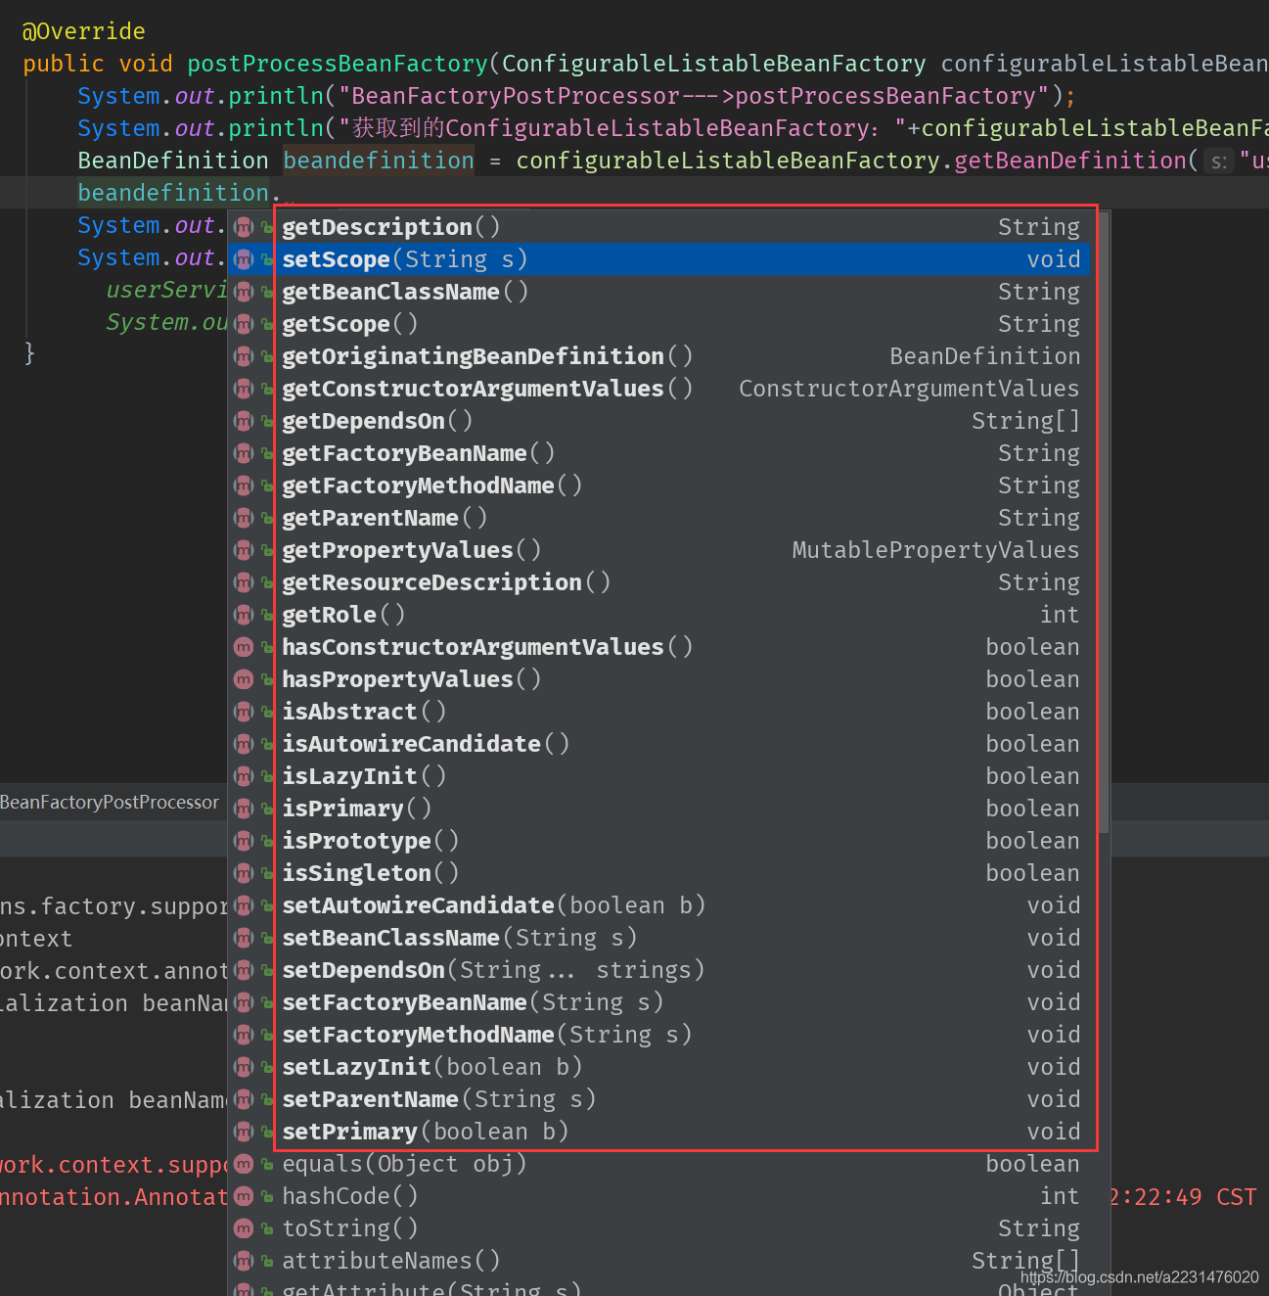Select setDependsOn(String... strings) entry
Viewport: 1269px width, 1296px height.
coord(660,970)
